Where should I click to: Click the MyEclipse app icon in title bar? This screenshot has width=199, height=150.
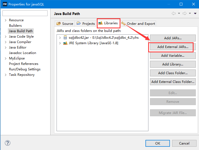tap(5, 4)
